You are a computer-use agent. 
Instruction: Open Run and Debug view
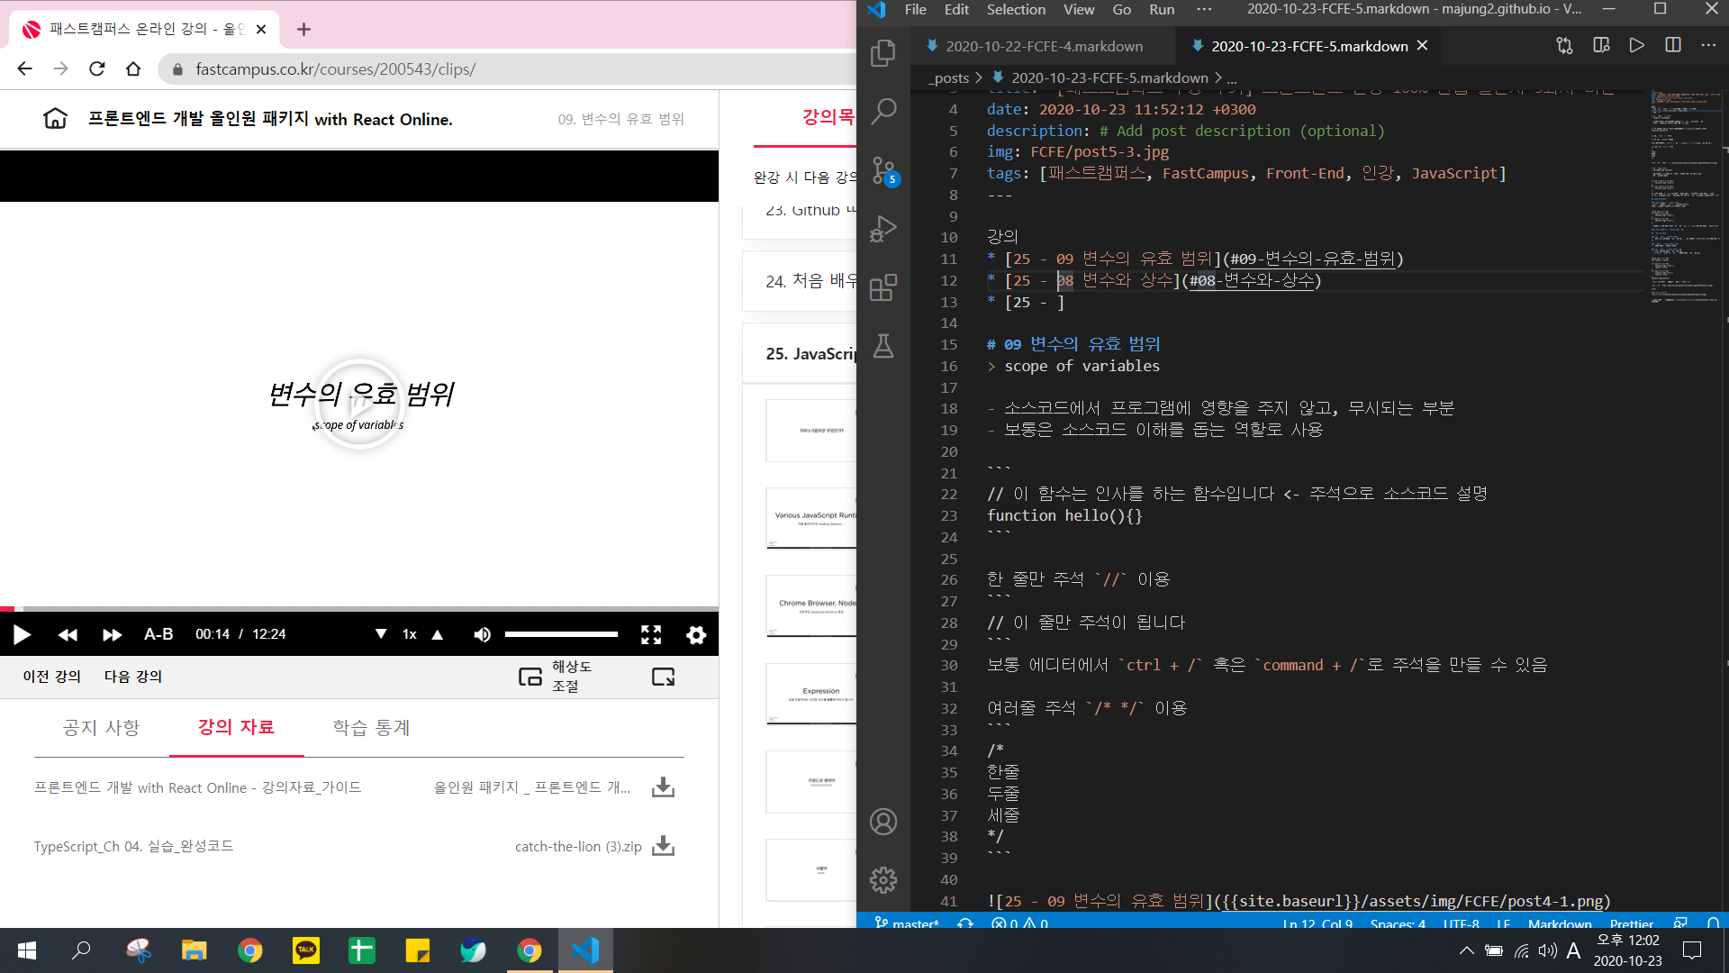[x=883, y=229]
